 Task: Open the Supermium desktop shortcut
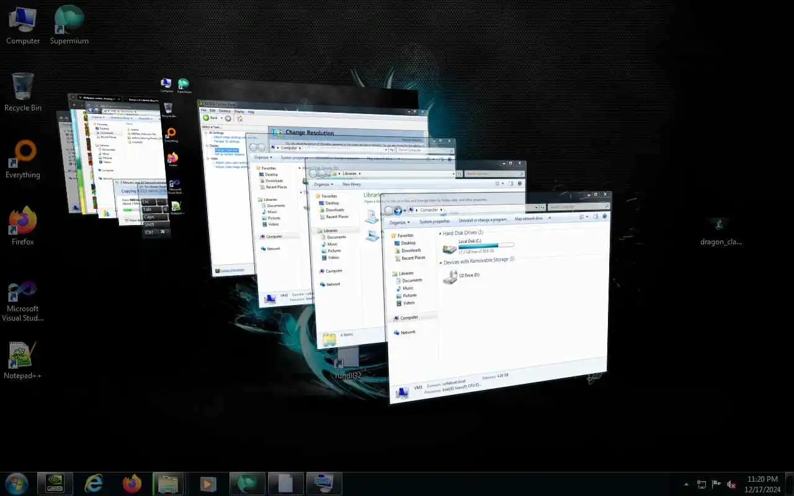(69, 25)
